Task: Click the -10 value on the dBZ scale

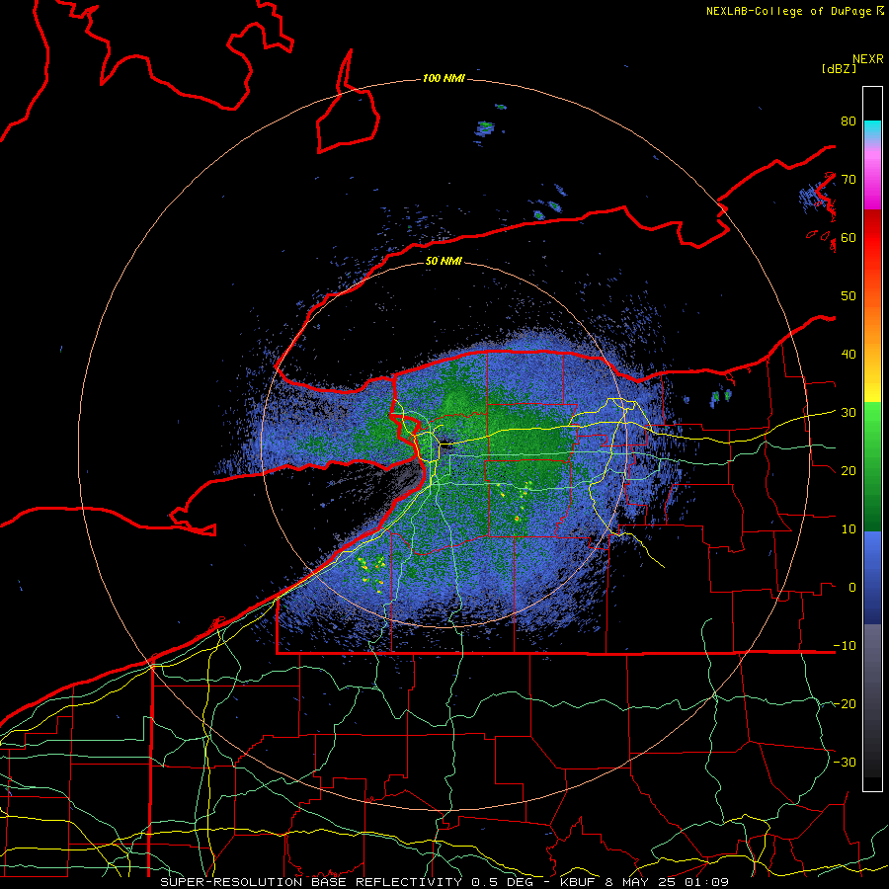Action: [845, 645]
